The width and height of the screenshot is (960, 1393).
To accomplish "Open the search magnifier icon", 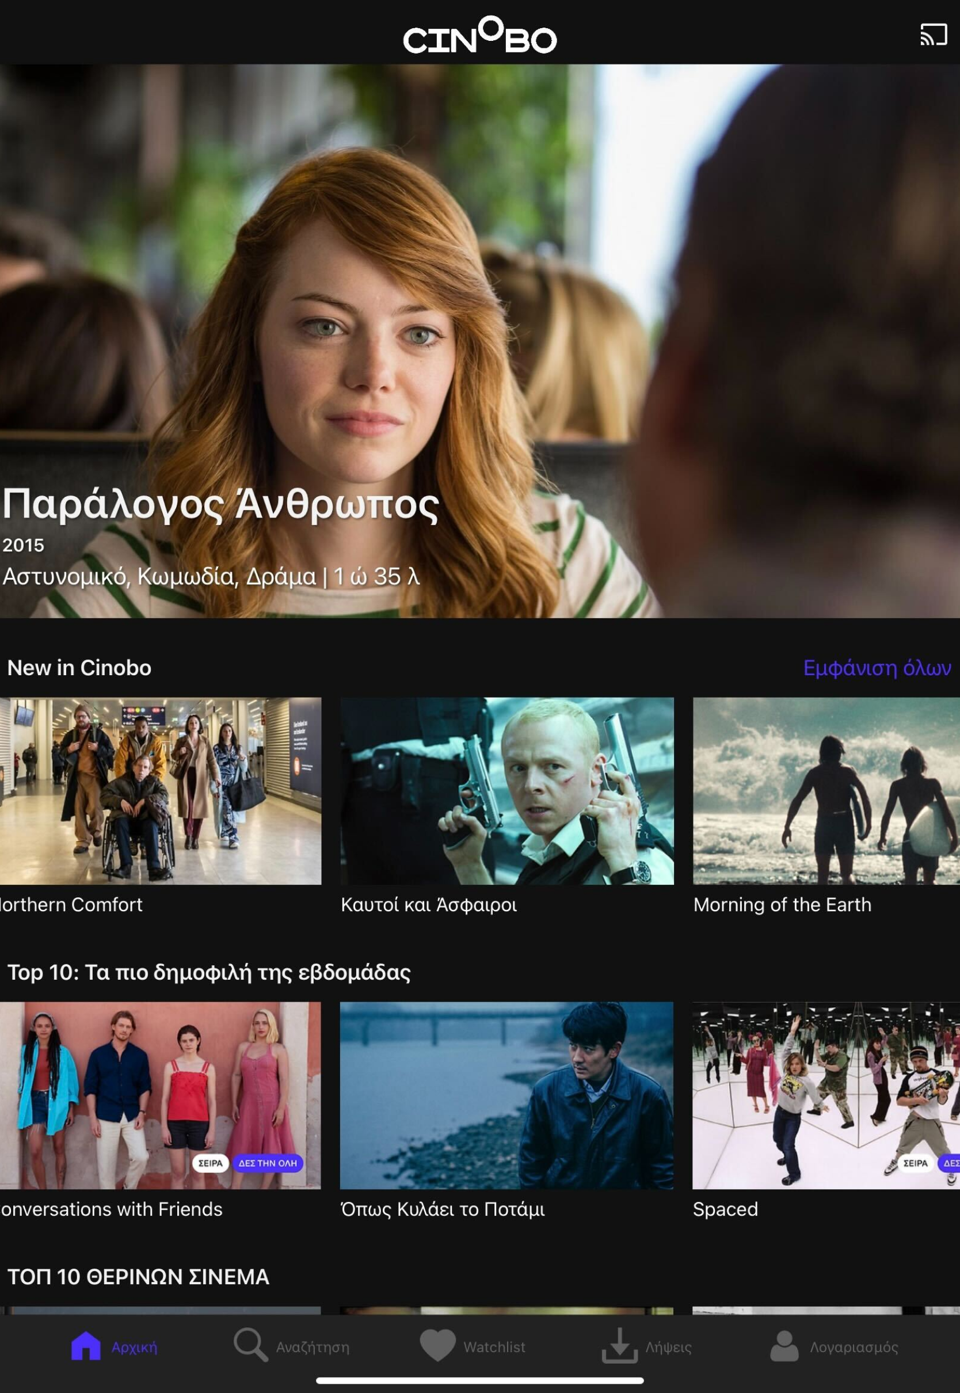I will click(250, 1345).
